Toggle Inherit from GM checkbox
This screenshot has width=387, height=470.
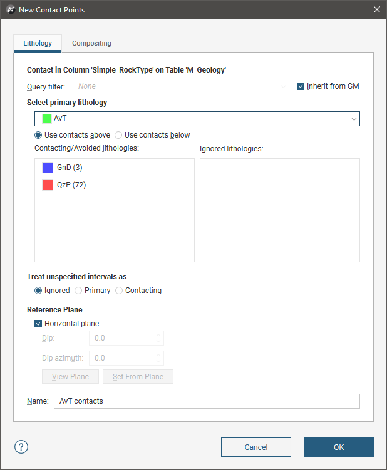pos(301,86)
